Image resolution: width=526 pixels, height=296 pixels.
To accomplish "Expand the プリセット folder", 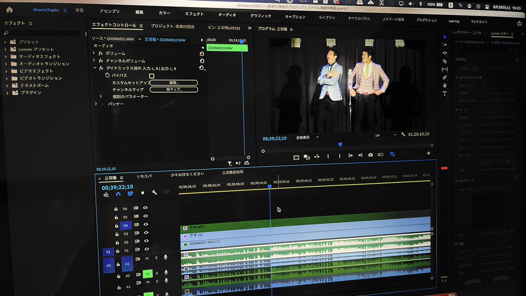I will (x=6, y=42).
